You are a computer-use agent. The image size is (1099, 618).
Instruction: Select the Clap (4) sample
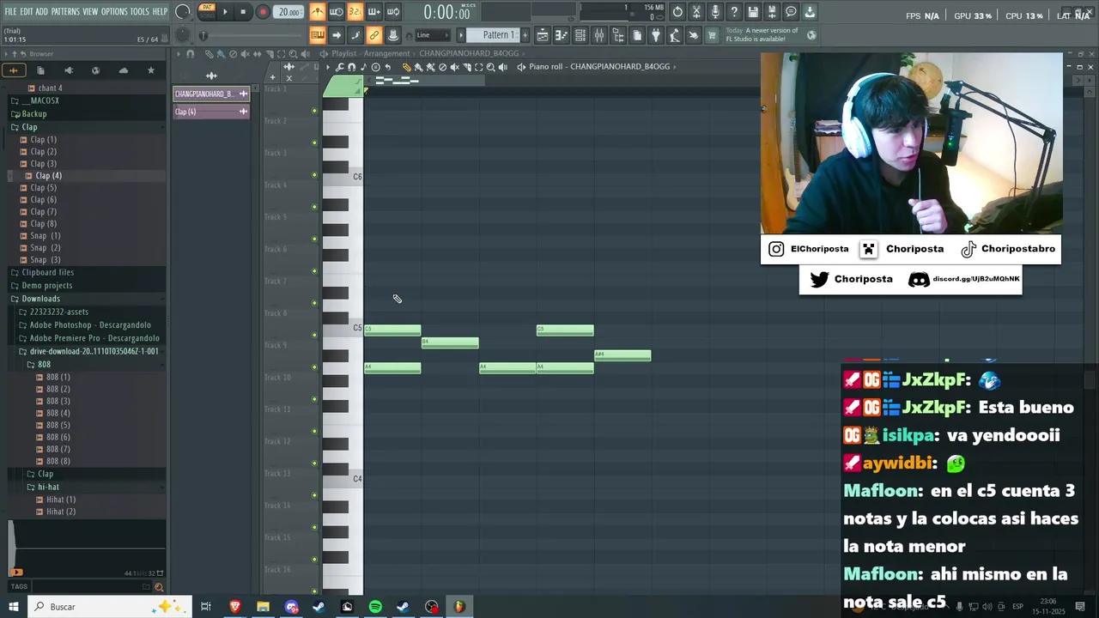(x=48, y=176)
